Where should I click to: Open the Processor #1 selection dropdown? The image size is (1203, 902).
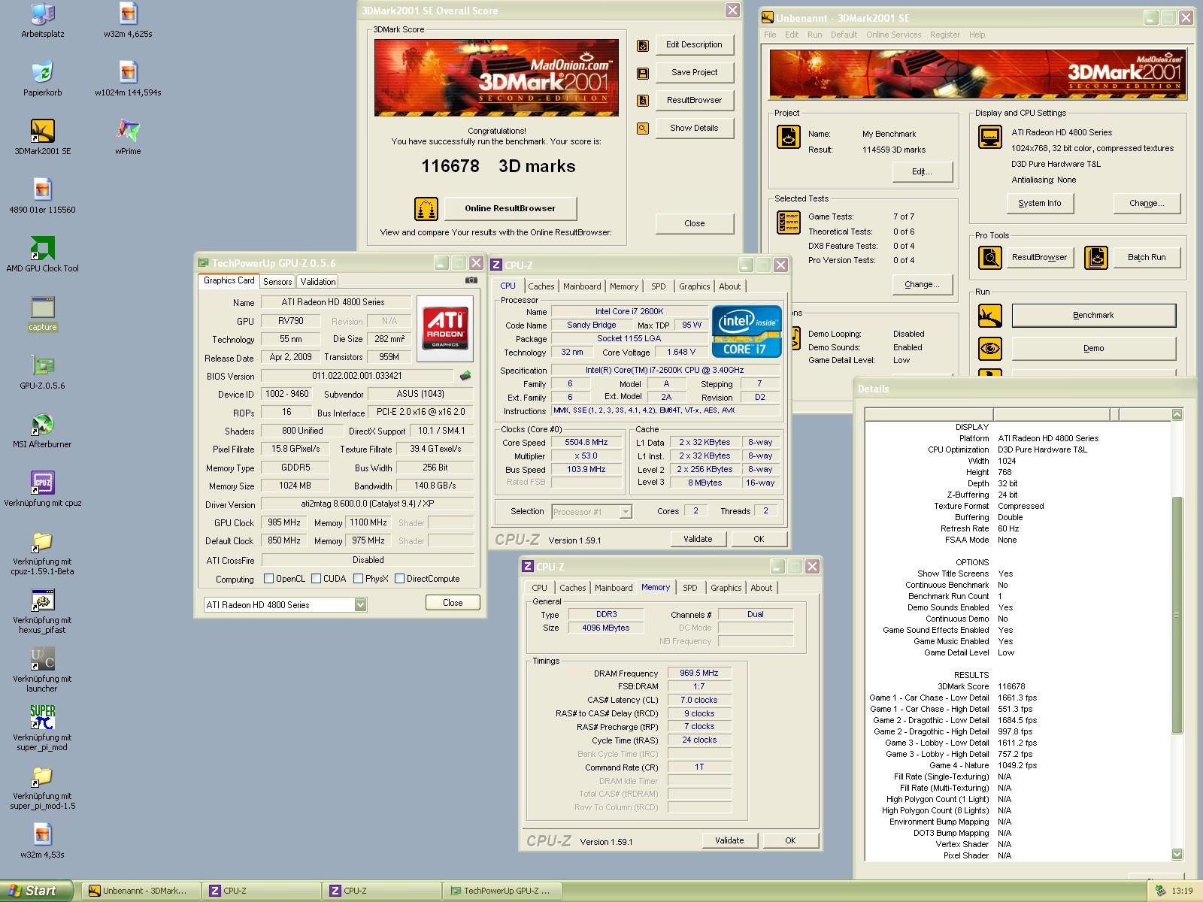tap(625, 512)
